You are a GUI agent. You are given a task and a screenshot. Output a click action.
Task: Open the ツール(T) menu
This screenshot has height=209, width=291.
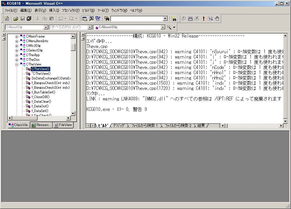coord(103,10)
